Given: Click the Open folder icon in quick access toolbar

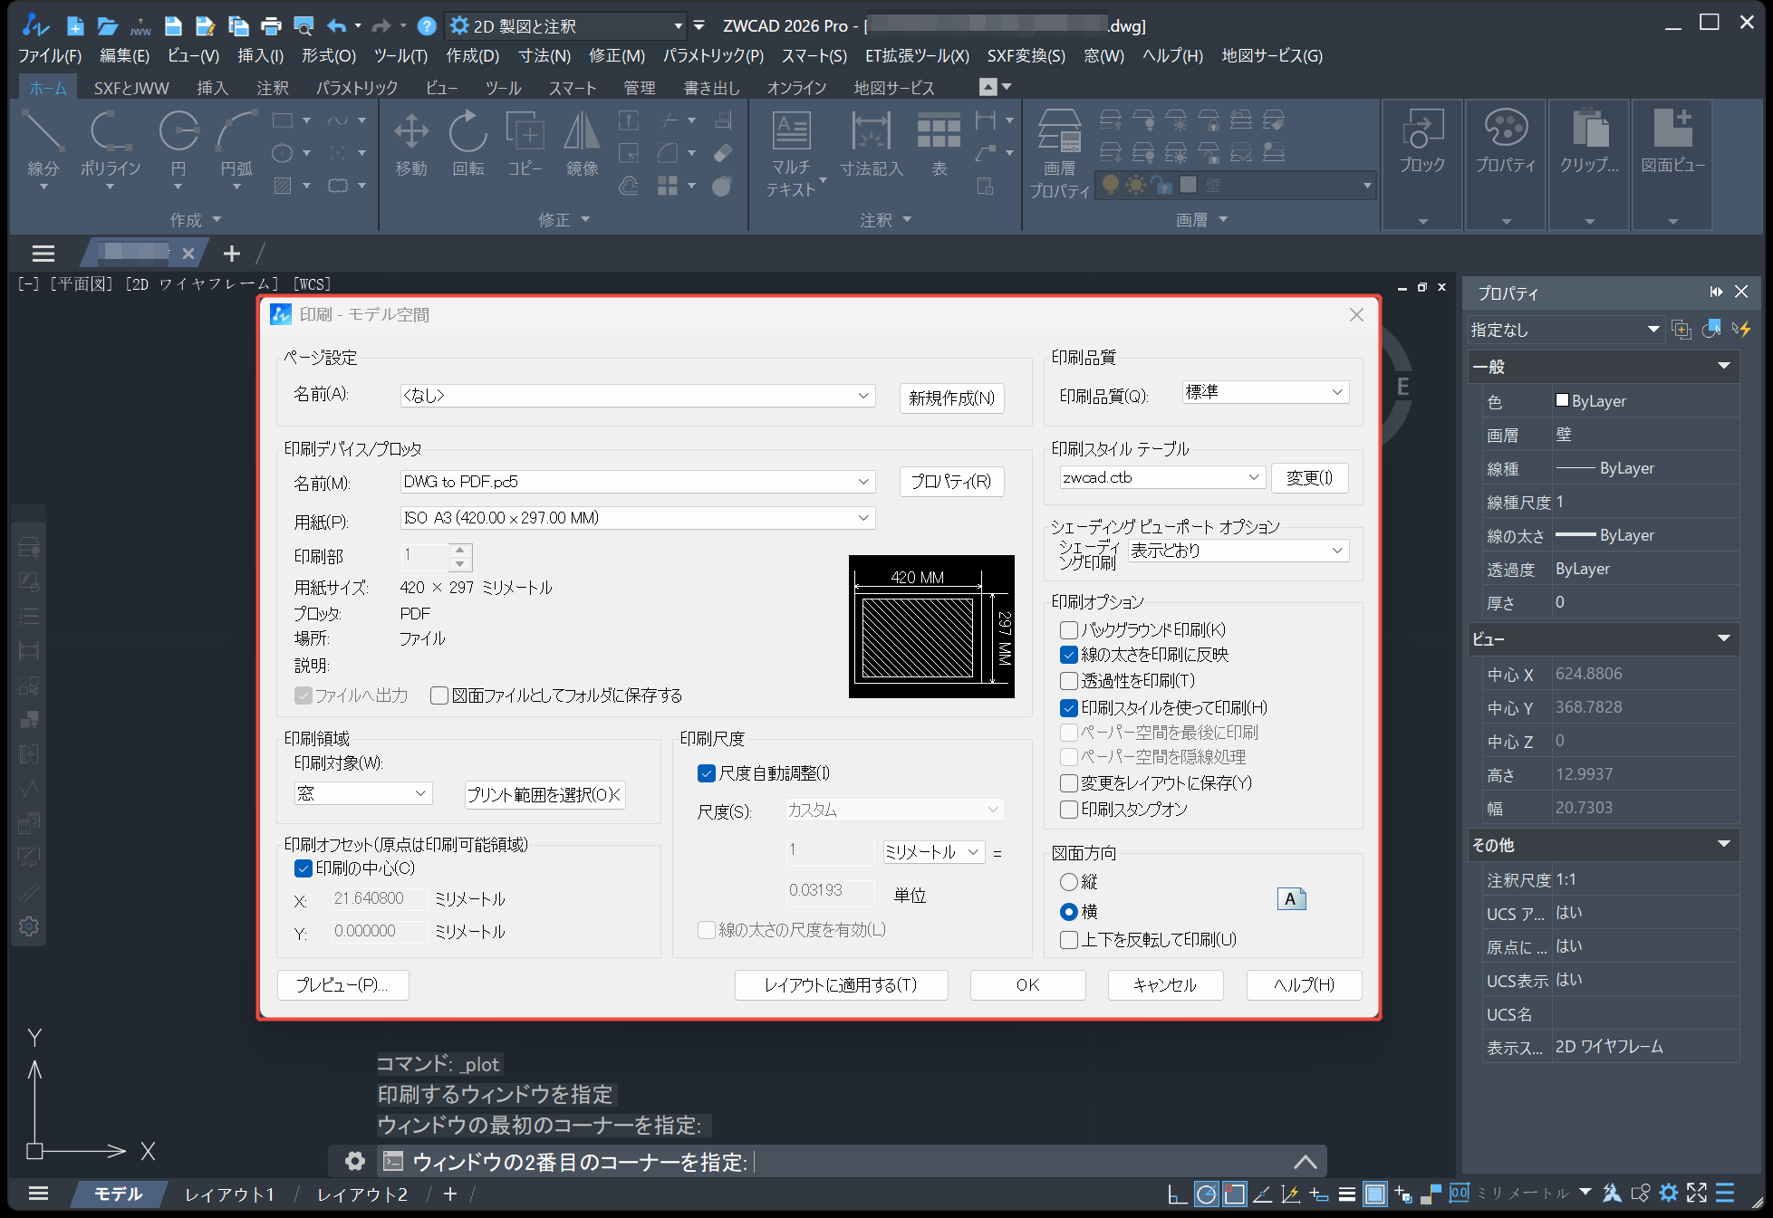Looking at the screenshot, I should [108, 26].
